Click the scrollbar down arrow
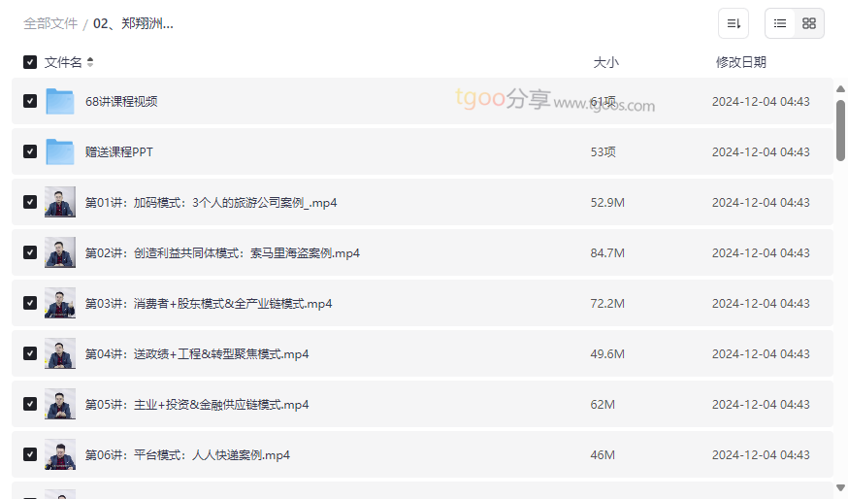This screenshot has width=848, height=499. [x=840, y=487]
